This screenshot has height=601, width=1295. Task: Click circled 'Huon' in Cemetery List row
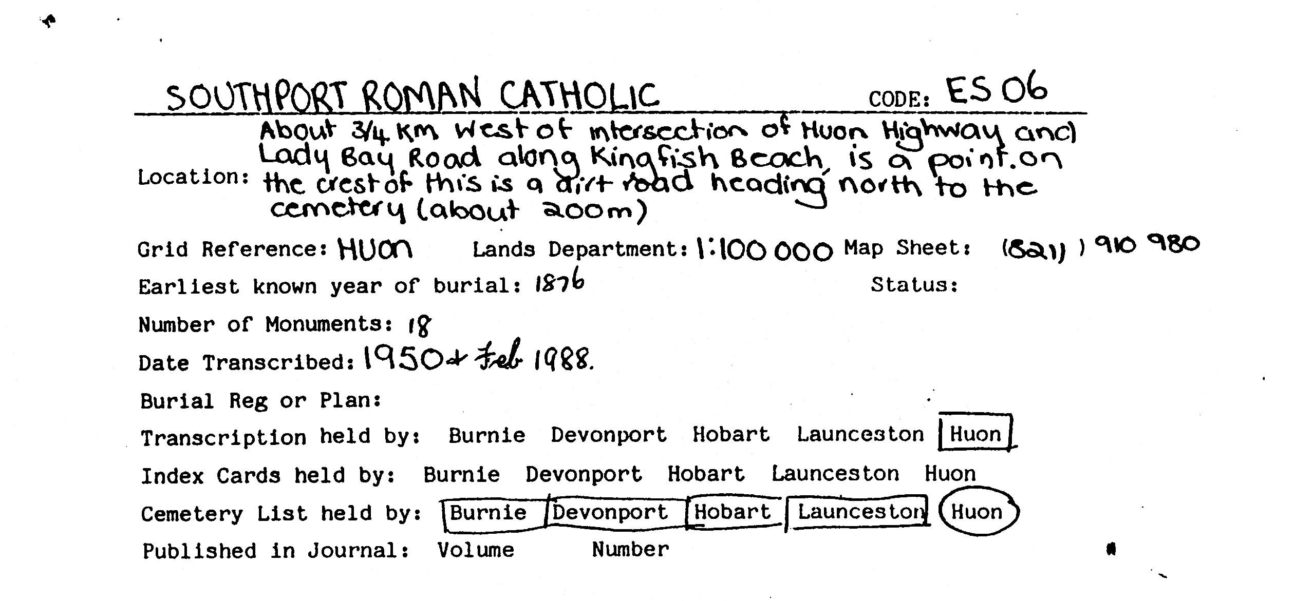[979, 511]
